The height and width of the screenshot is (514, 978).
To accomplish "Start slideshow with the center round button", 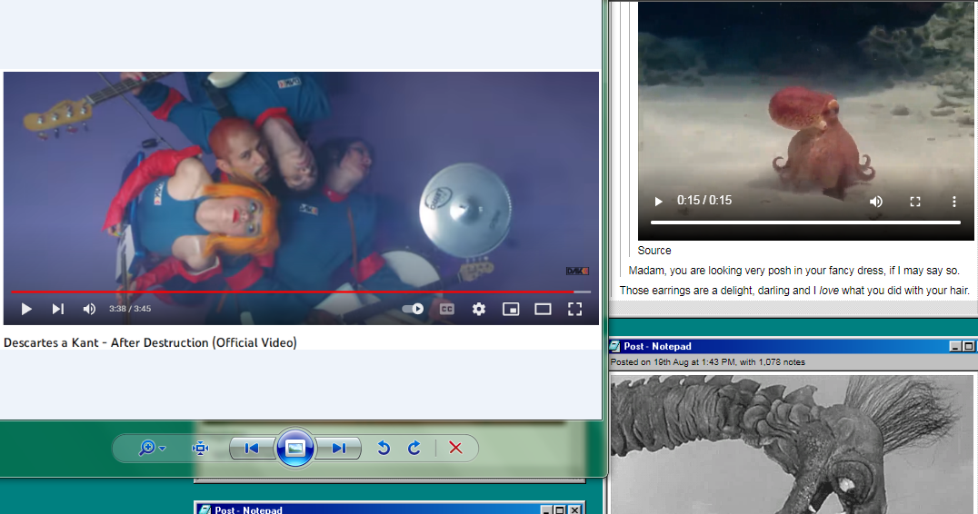I will (295, 448).
